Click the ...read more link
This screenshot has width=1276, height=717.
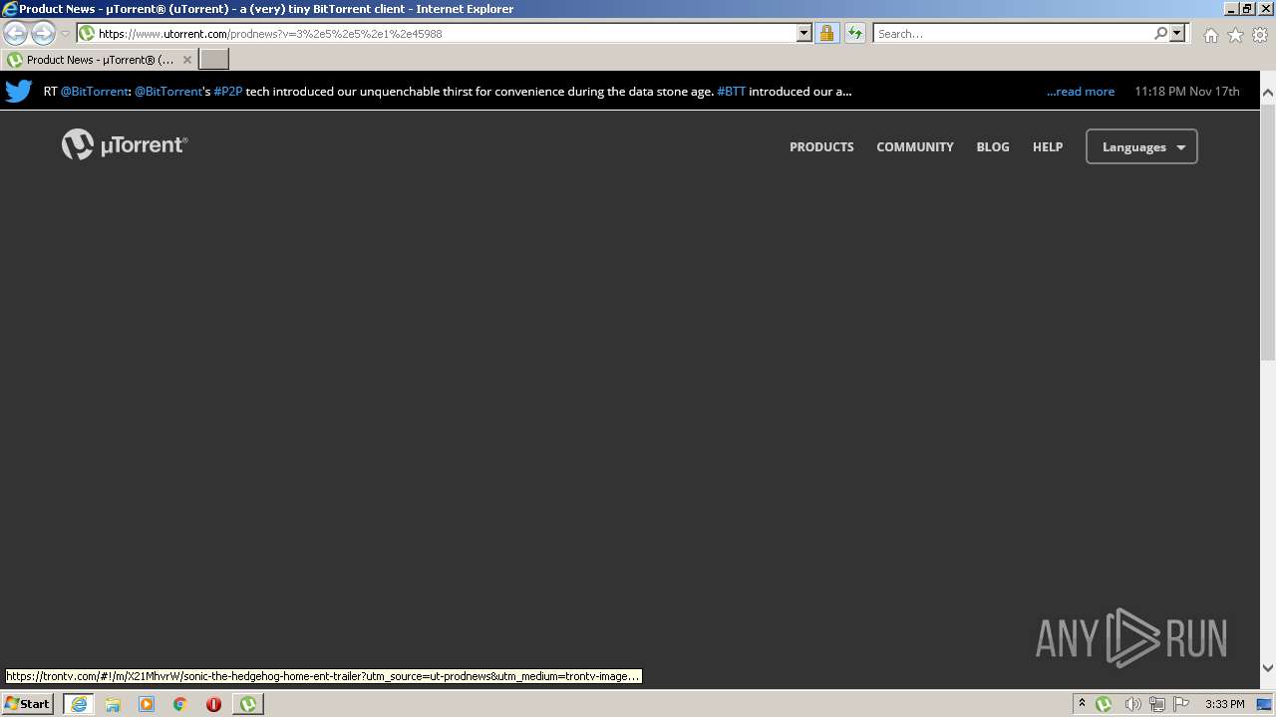(1081, 91)
